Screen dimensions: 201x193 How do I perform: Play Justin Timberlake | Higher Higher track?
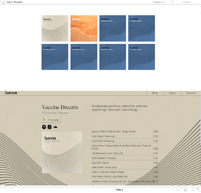coord(125,172)
